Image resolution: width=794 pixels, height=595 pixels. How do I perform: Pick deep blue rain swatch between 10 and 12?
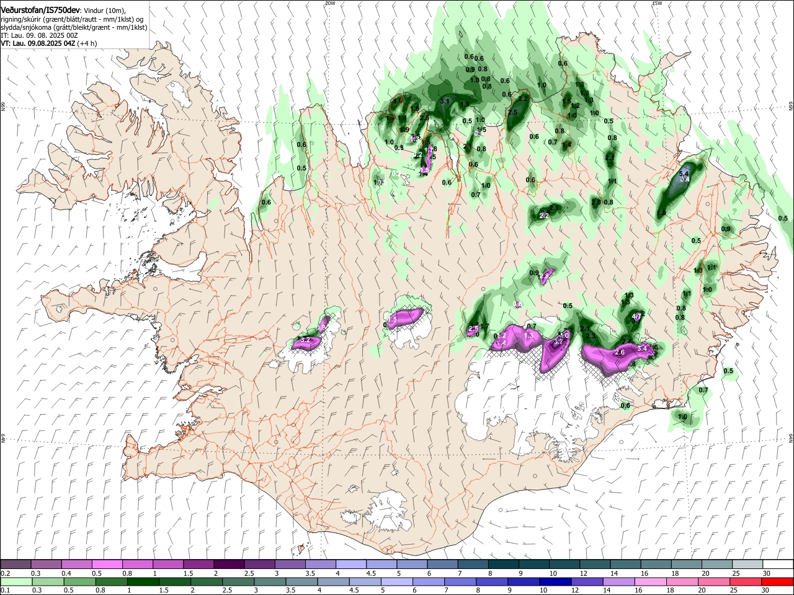556,582
